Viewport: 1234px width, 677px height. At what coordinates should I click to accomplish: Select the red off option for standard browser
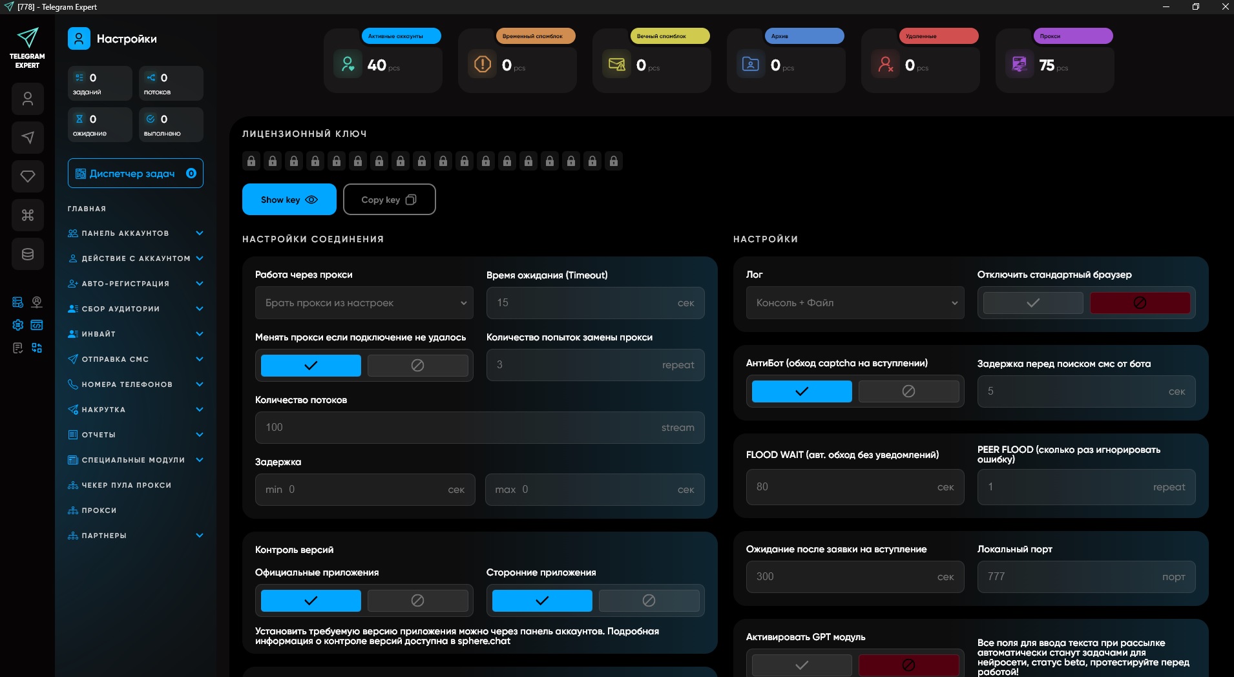coord(1140,303)
